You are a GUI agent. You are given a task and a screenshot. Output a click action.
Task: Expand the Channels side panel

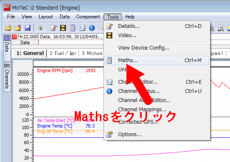click(7, 76)
